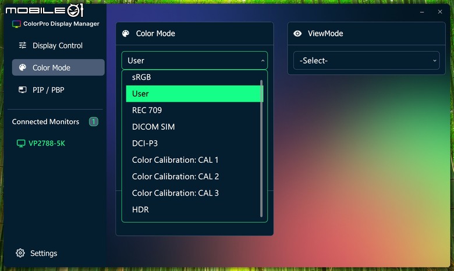
Task: Choose the highlighted User option in list
Action: (193, 94)
